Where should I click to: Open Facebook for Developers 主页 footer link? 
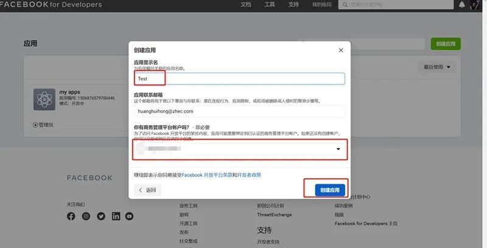pyautogui.click(x=366, y=224)
